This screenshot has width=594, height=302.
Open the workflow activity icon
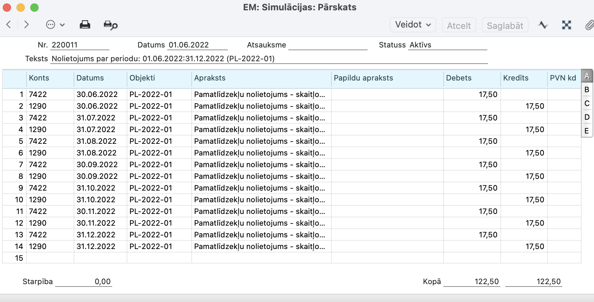click(543, 25)
